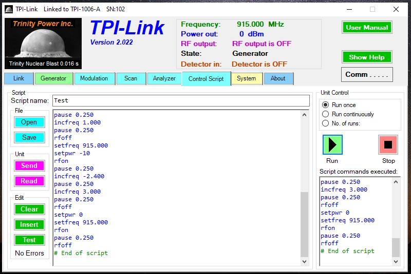Open the Analyzer tab
411x274 pixels.
point(164,78)
